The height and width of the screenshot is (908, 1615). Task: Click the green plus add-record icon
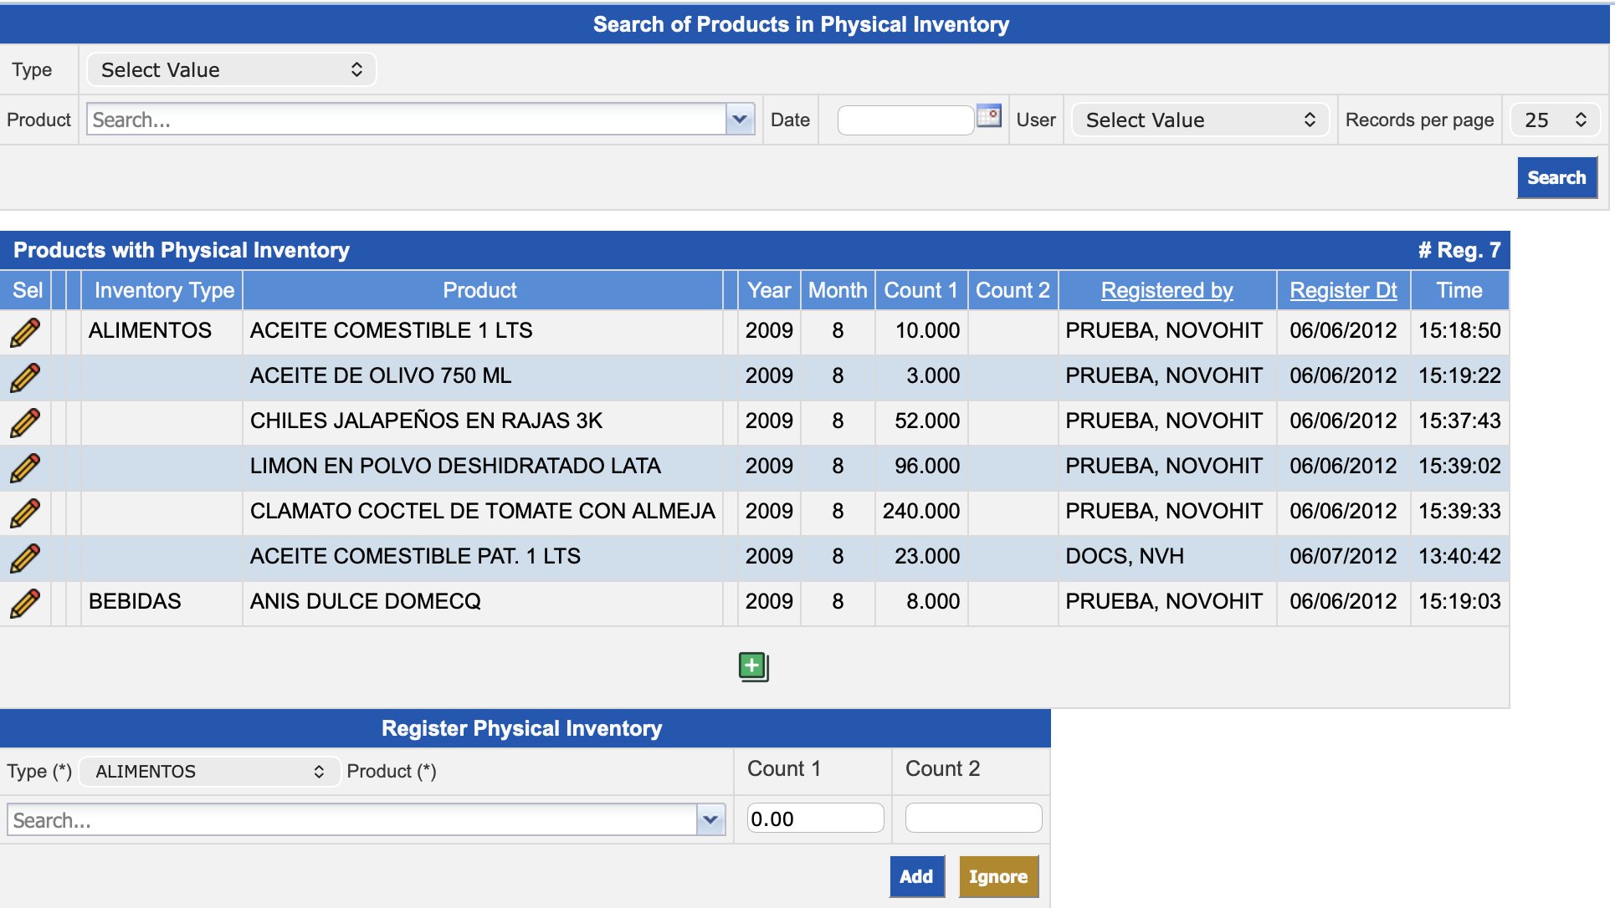[x=753, y=666]
